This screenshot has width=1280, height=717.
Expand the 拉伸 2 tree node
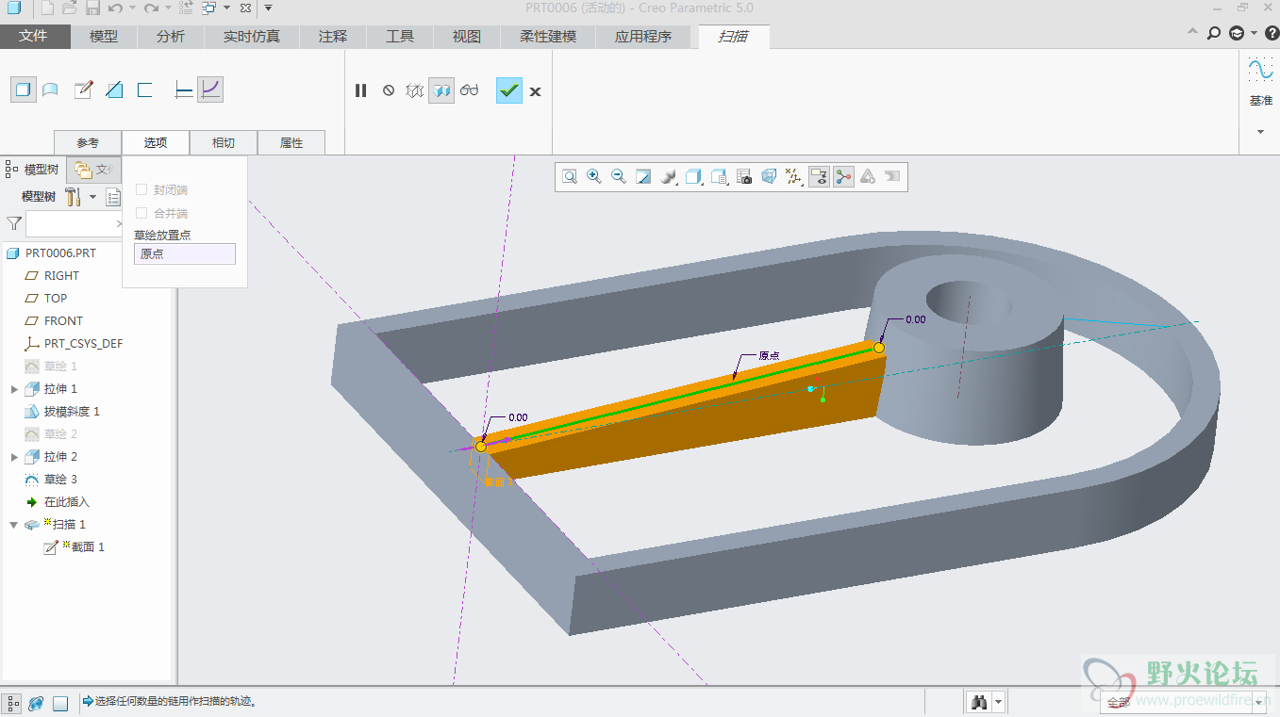pos(14,457)
